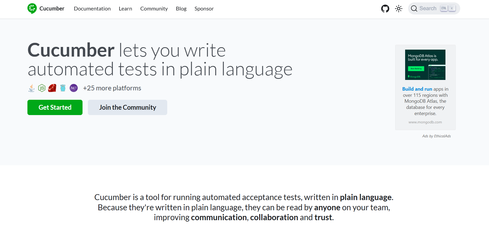This screenshot has height=232, width=489.
Task: Click the Java platform icon
Action: point(31,88)
